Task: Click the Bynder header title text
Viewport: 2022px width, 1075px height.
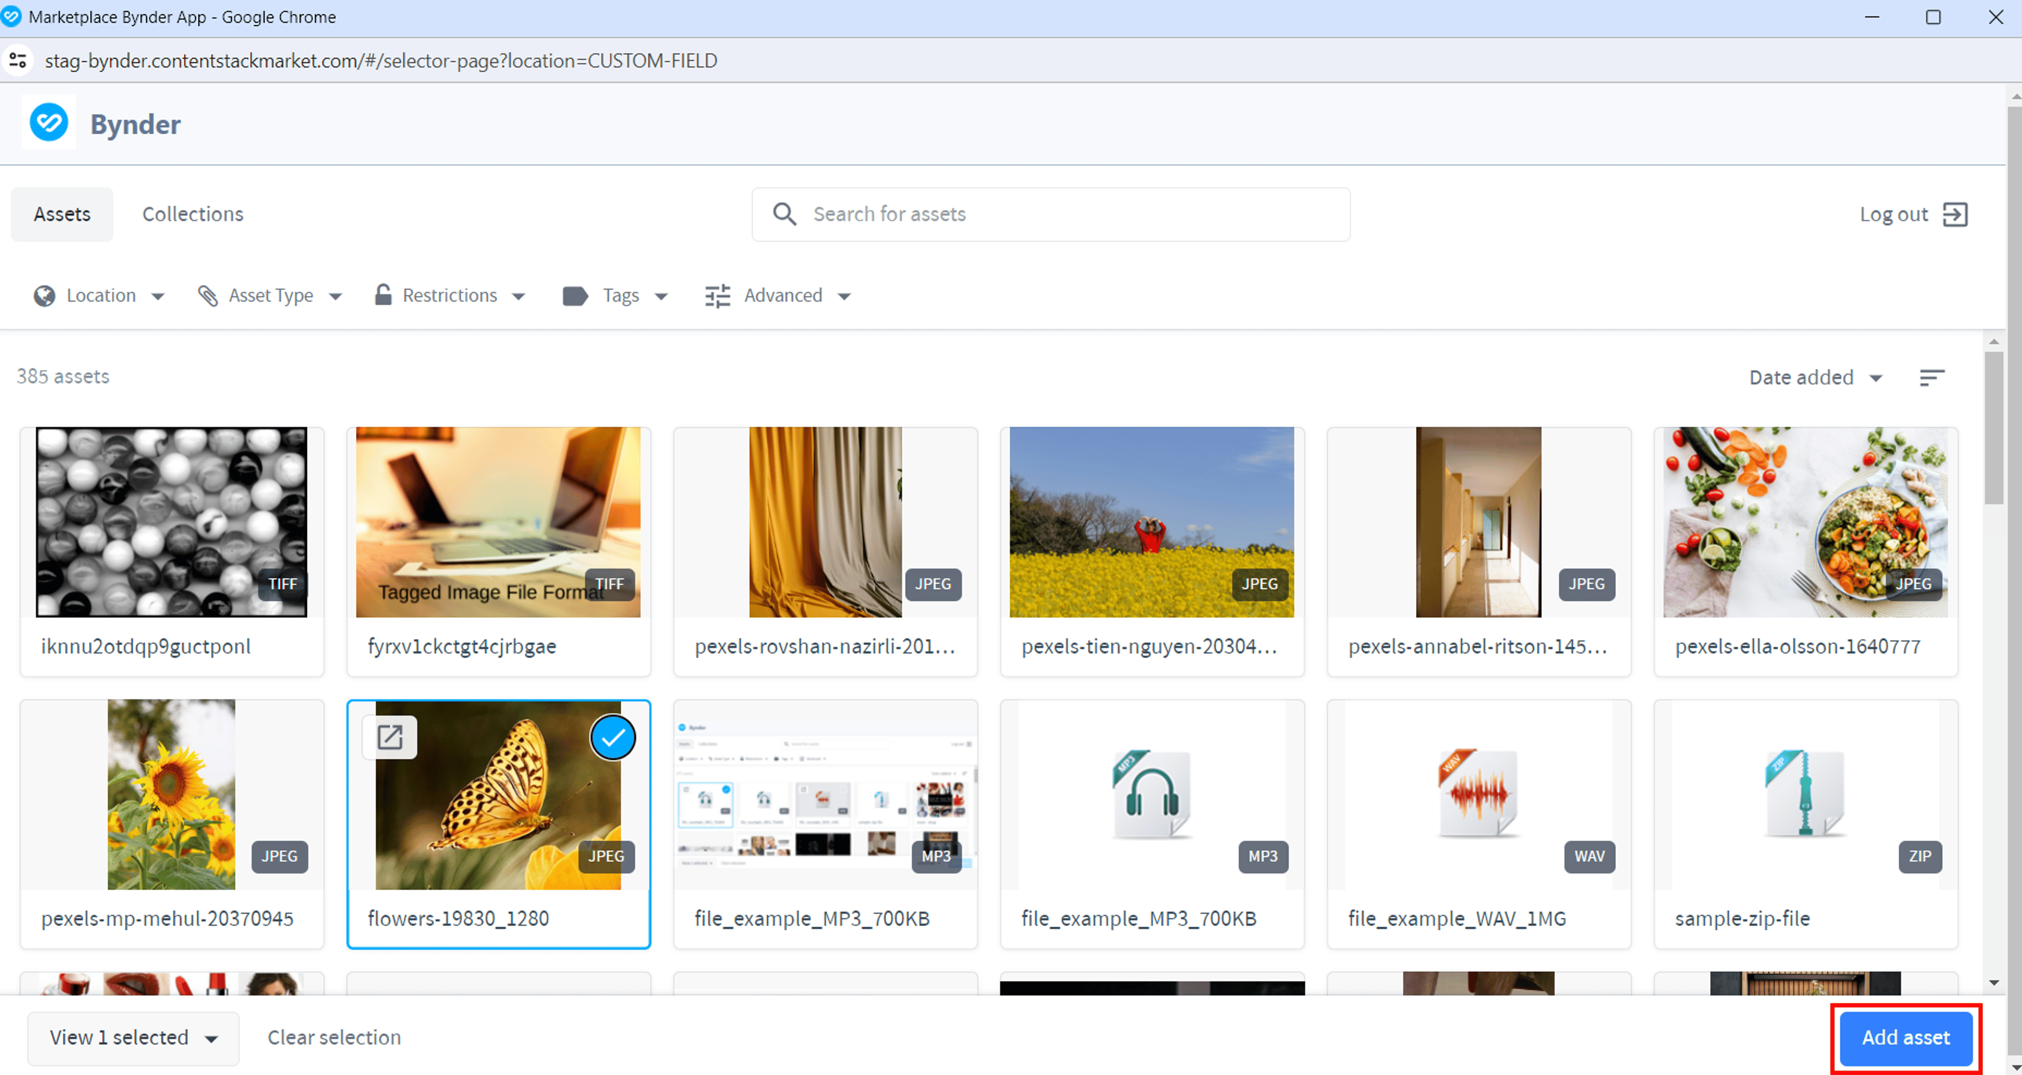Action: click(x=135, y=124)
